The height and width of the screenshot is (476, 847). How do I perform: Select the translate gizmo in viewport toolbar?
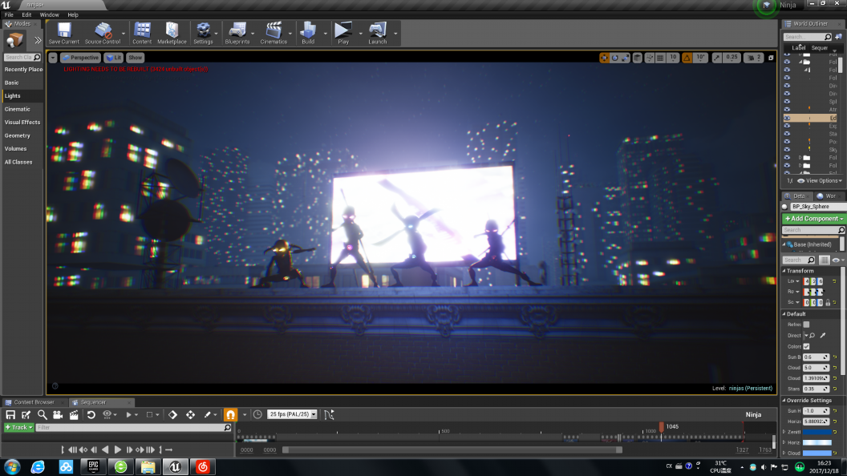tap(604, 58)
